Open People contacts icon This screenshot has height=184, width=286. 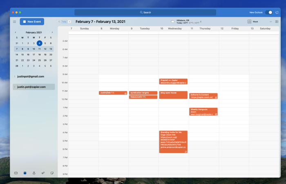(34, 173)
